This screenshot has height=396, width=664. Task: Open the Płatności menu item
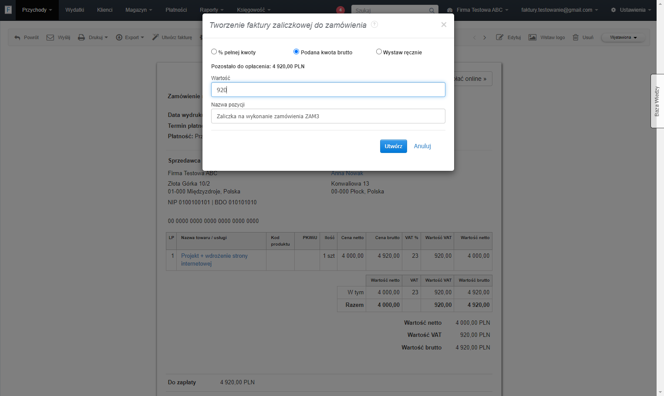[x=176, y=10]
